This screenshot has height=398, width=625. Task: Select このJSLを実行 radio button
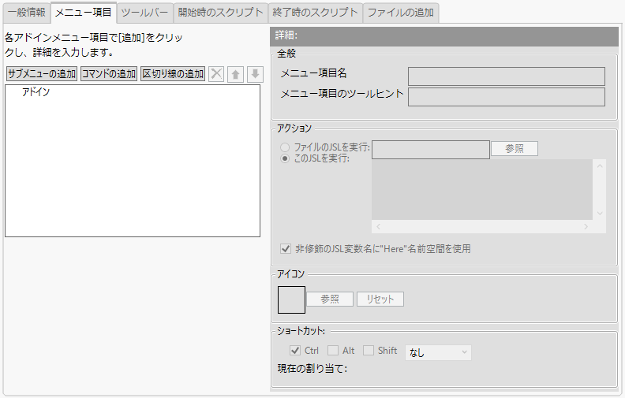(x=285, y=158)
